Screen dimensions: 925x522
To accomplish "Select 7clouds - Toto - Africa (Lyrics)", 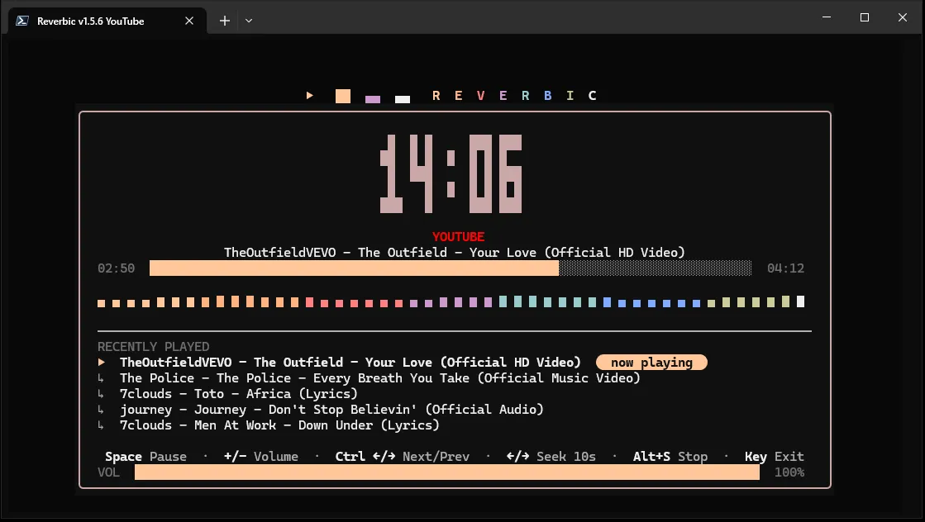I will click(x=239, y=393).
